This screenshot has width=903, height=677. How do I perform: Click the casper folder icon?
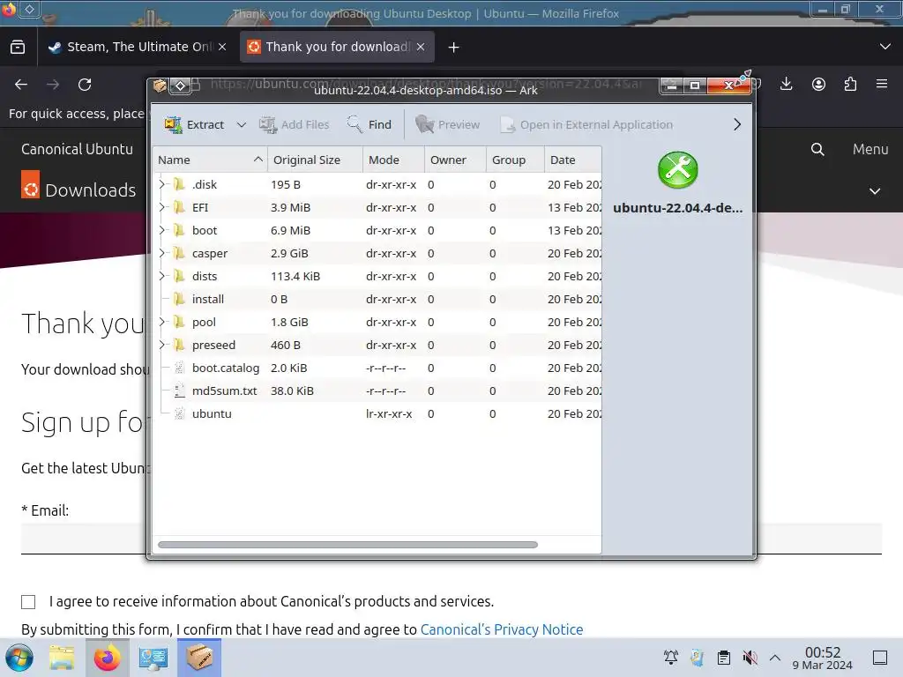tap(179, 253)
